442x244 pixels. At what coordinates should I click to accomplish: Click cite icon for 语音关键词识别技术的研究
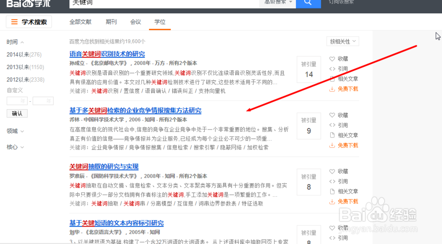[x=332, y=69]
